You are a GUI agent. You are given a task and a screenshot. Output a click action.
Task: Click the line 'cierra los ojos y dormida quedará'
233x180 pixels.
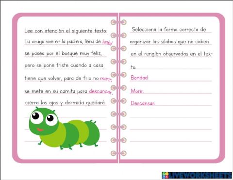65,103
